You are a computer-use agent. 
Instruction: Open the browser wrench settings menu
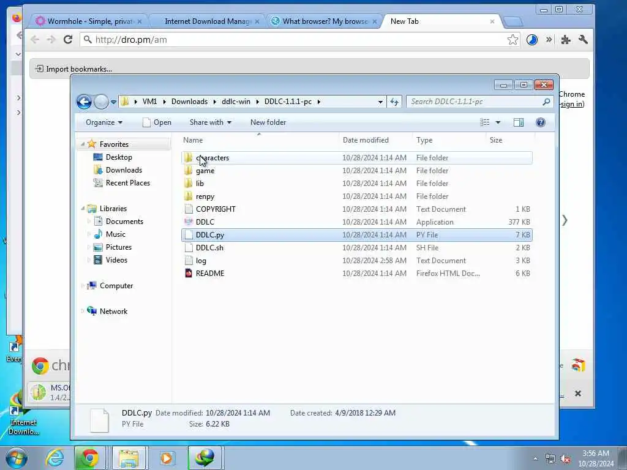pos(583,40)
